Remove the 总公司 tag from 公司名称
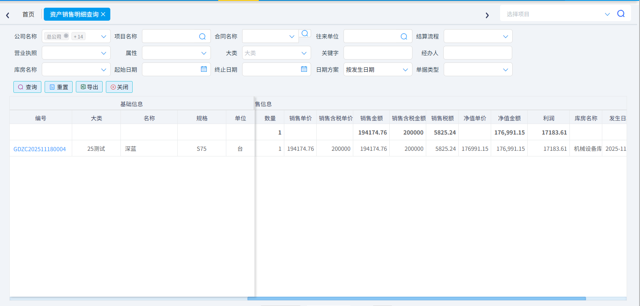Viewport: 640px width, 306px height. [66, 36]
